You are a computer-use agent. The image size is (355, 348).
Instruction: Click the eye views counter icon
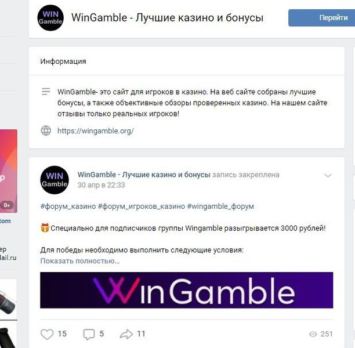(313, 334)
